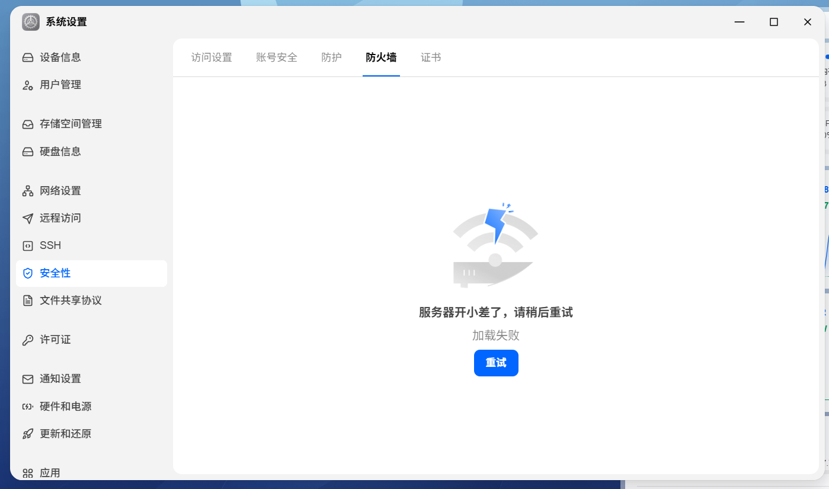Open 硬盘信息 in the sidebar

[91, 152]
